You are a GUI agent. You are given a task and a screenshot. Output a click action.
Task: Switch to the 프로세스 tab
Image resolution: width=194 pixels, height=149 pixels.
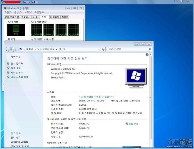pyautogui.click(x=25, y=17)
